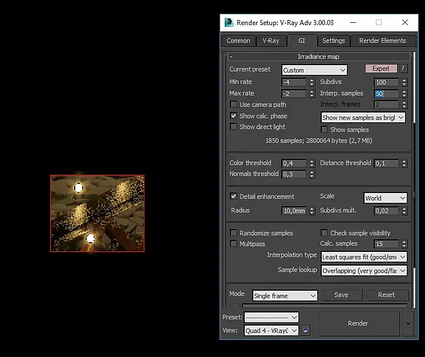The width and height of the screenshot is (425, 357).
Task: Click the Interp. samples input field
Action: [x=386, y=94]
